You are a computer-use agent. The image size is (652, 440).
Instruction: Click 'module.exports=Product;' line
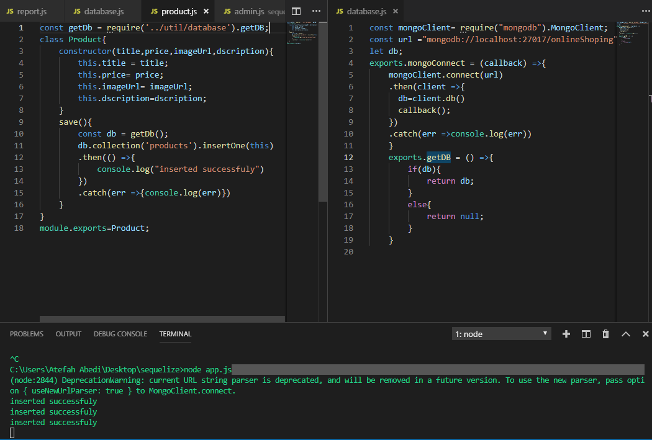[x=94, y=228]
